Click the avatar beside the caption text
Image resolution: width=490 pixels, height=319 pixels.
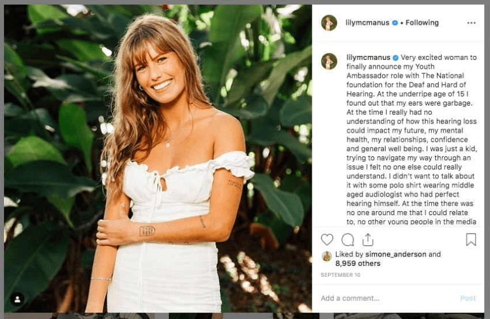329,61
